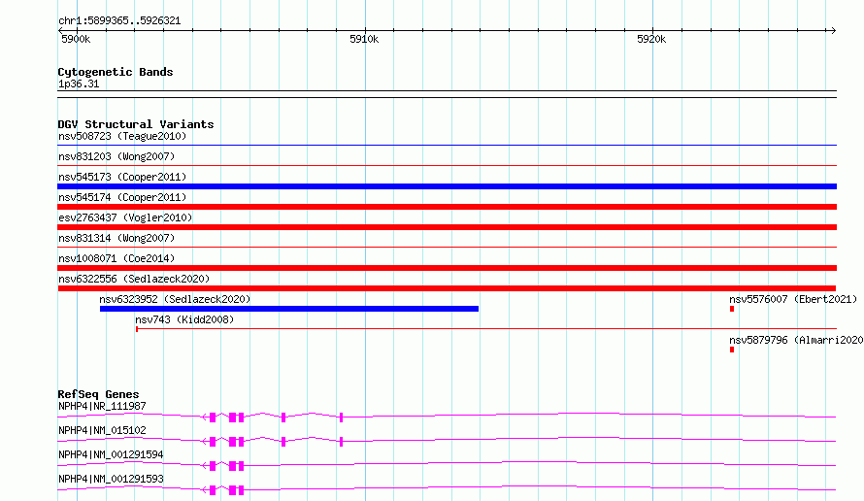Click the blue nsv6323952 variant bar

[289, 309]
